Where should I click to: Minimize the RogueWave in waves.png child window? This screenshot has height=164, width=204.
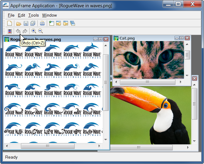[x=96, y=39]
